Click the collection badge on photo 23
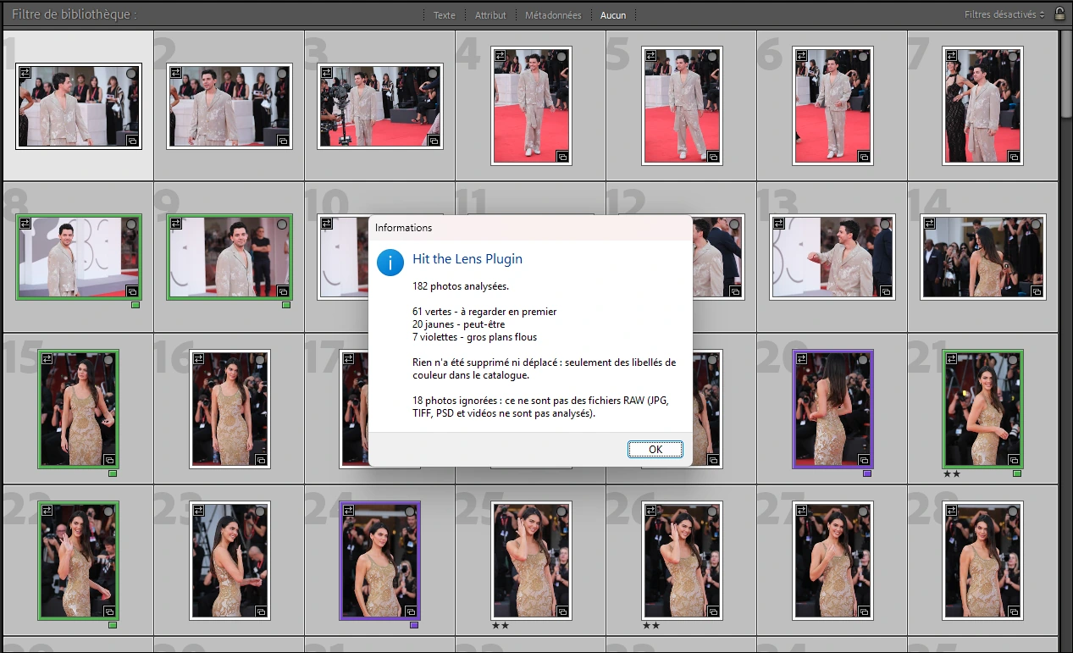The image size is (1073, 653). pyautogui.click(x=261, y=611)
